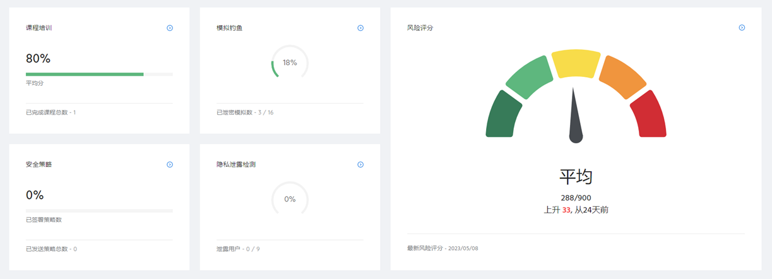772x279 pixels.
Task: Click the 288/900 risk score value
Action: [576, 198]
